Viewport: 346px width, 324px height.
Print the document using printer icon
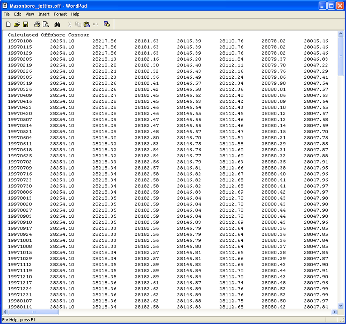coord(37,24)
